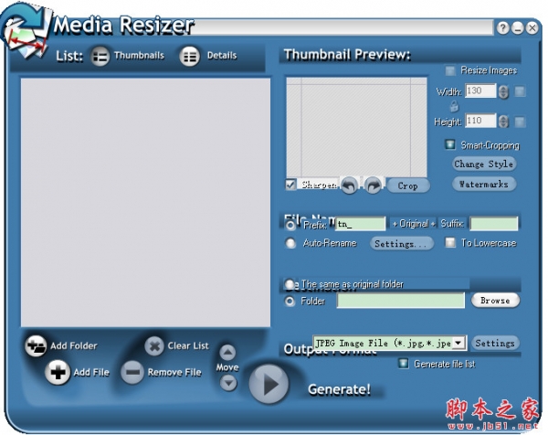Click the Clear List label
Viewport: 548px width, 435px height.
click(188, 345)
